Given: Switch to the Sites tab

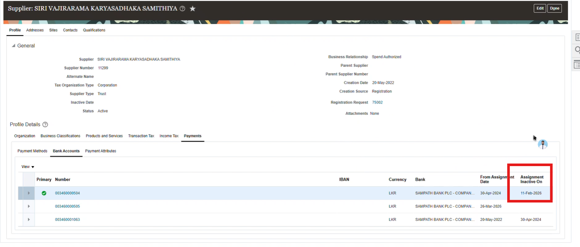Looking at the screenshot, I should coord(53,30).
